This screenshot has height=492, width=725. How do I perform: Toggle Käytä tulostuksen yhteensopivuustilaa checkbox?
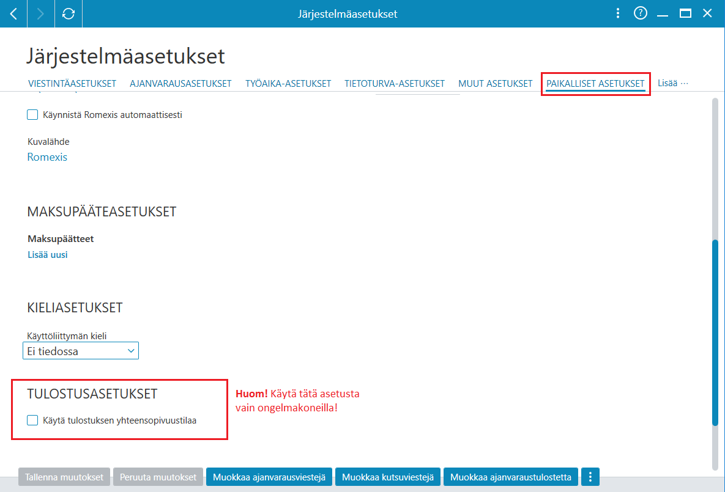tap(32, 420)
